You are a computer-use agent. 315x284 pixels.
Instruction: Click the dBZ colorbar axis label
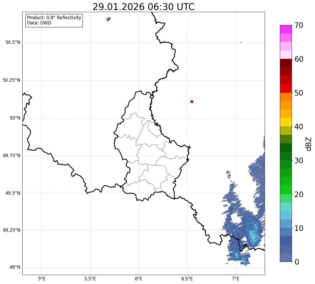tap(309, 144)
